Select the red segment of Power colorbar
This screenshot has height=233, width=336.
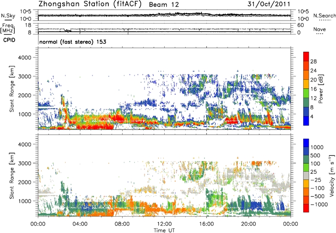coord(306,56)
